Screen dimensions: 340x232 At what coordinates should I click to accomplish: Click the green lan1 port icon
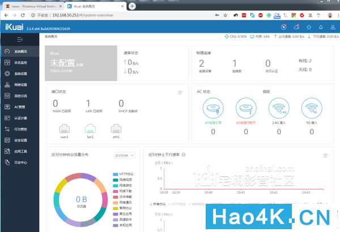pyautogui.click(x=90, y=129)
